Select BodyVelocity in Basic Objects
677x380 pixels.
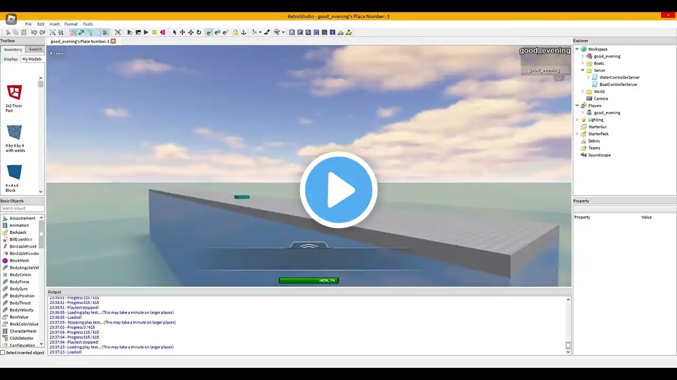click(x=21, y=310)
